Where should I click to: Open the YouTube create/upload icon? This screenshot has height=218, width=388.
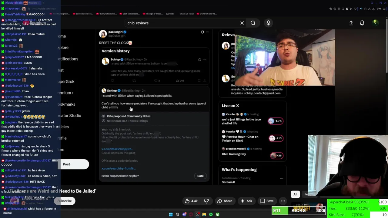[x=351, y=23]
